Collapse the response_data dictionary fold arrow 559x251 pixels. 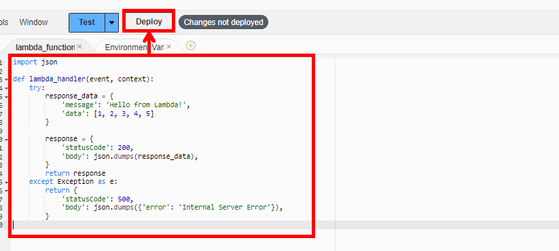pos(6,96)
